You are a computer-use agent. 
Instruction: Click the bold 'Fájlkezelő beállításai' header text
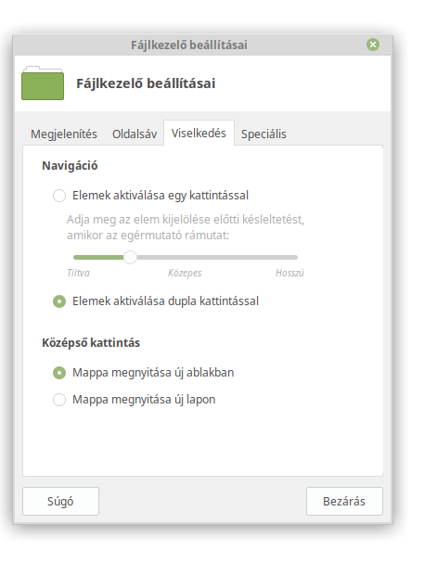point(146,83)
